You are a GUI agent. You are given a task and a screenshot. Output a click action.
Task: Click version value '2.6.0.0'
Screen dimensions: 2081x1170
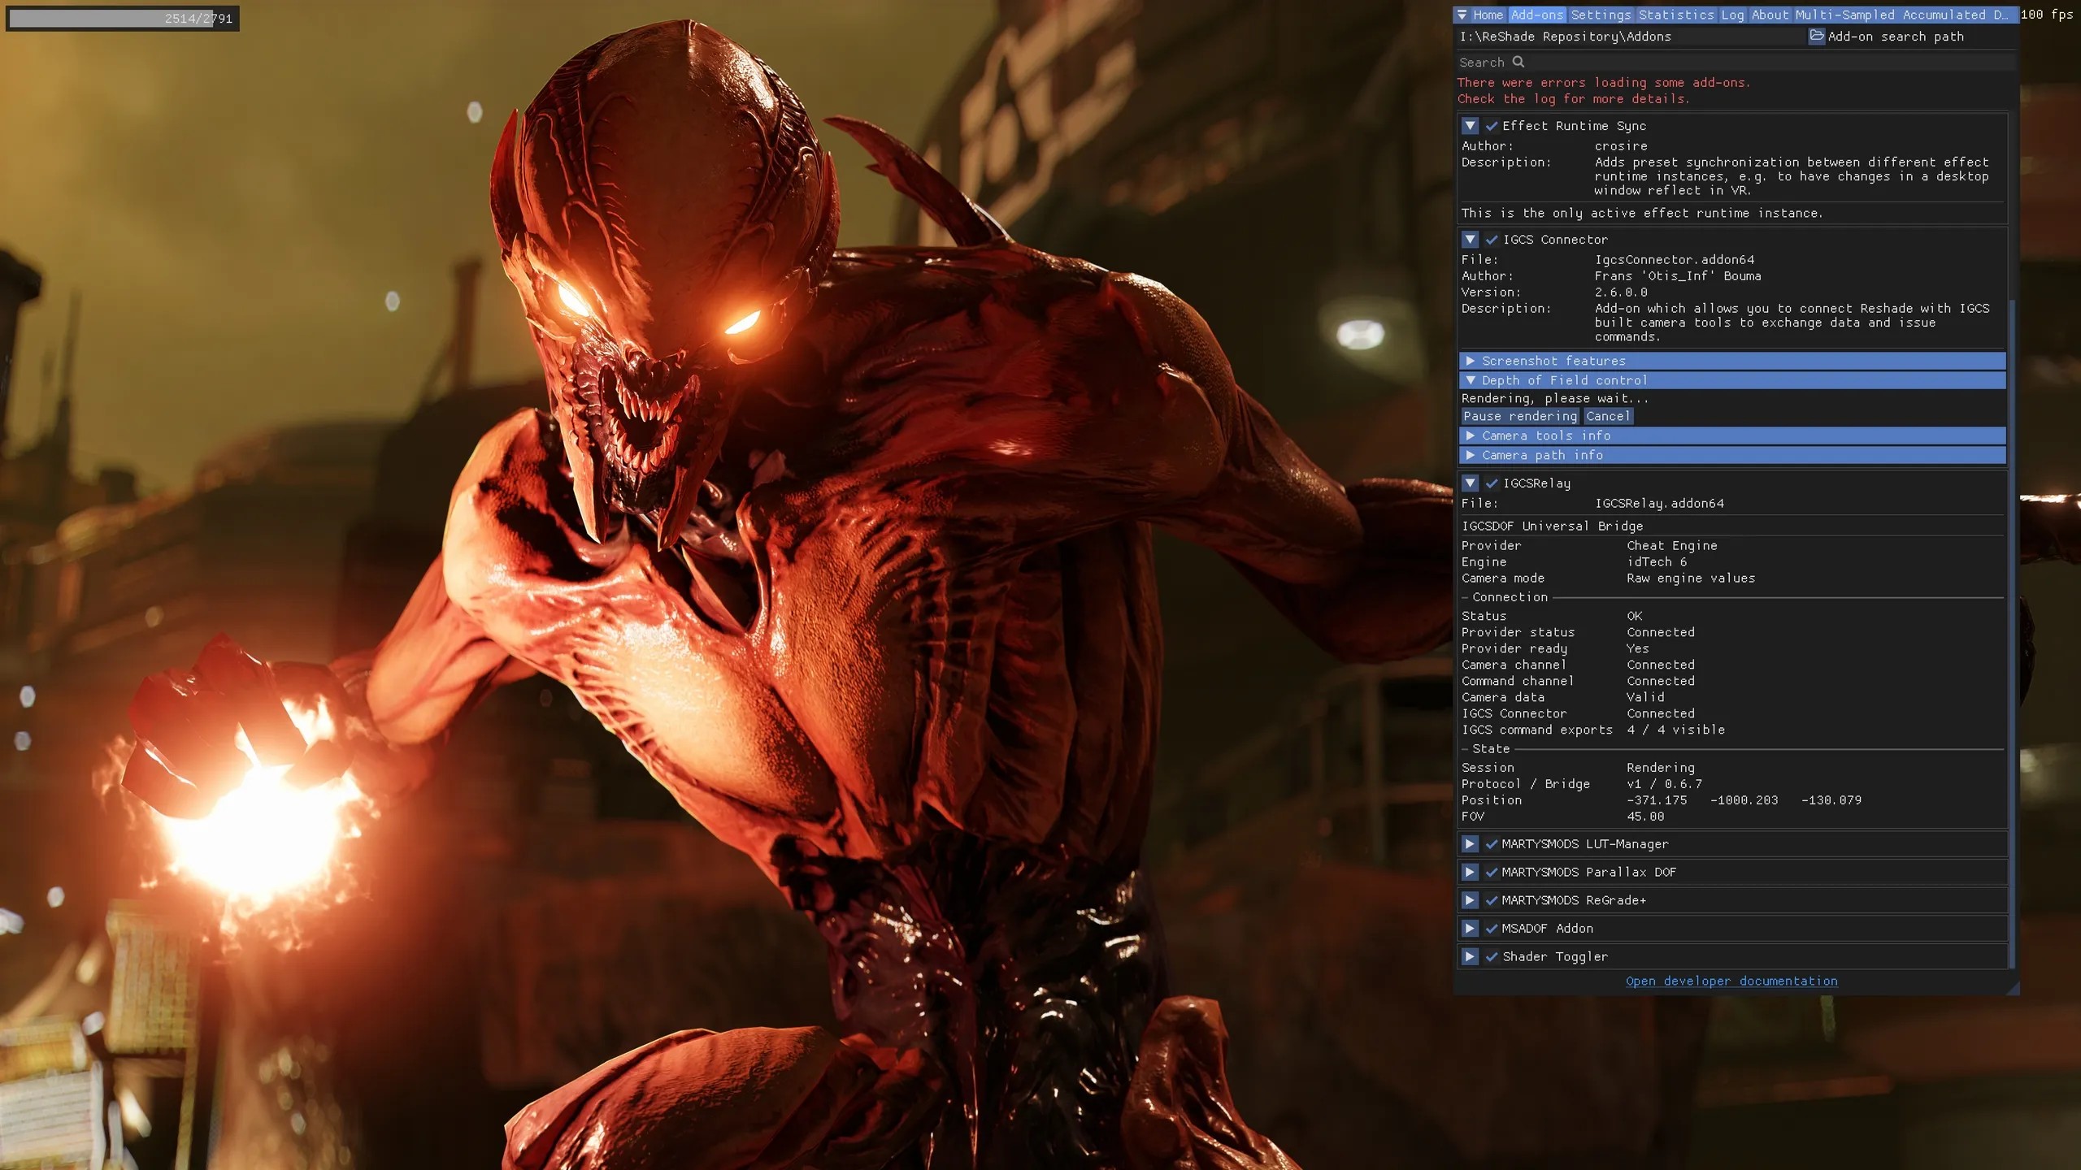pos(1621,292)
